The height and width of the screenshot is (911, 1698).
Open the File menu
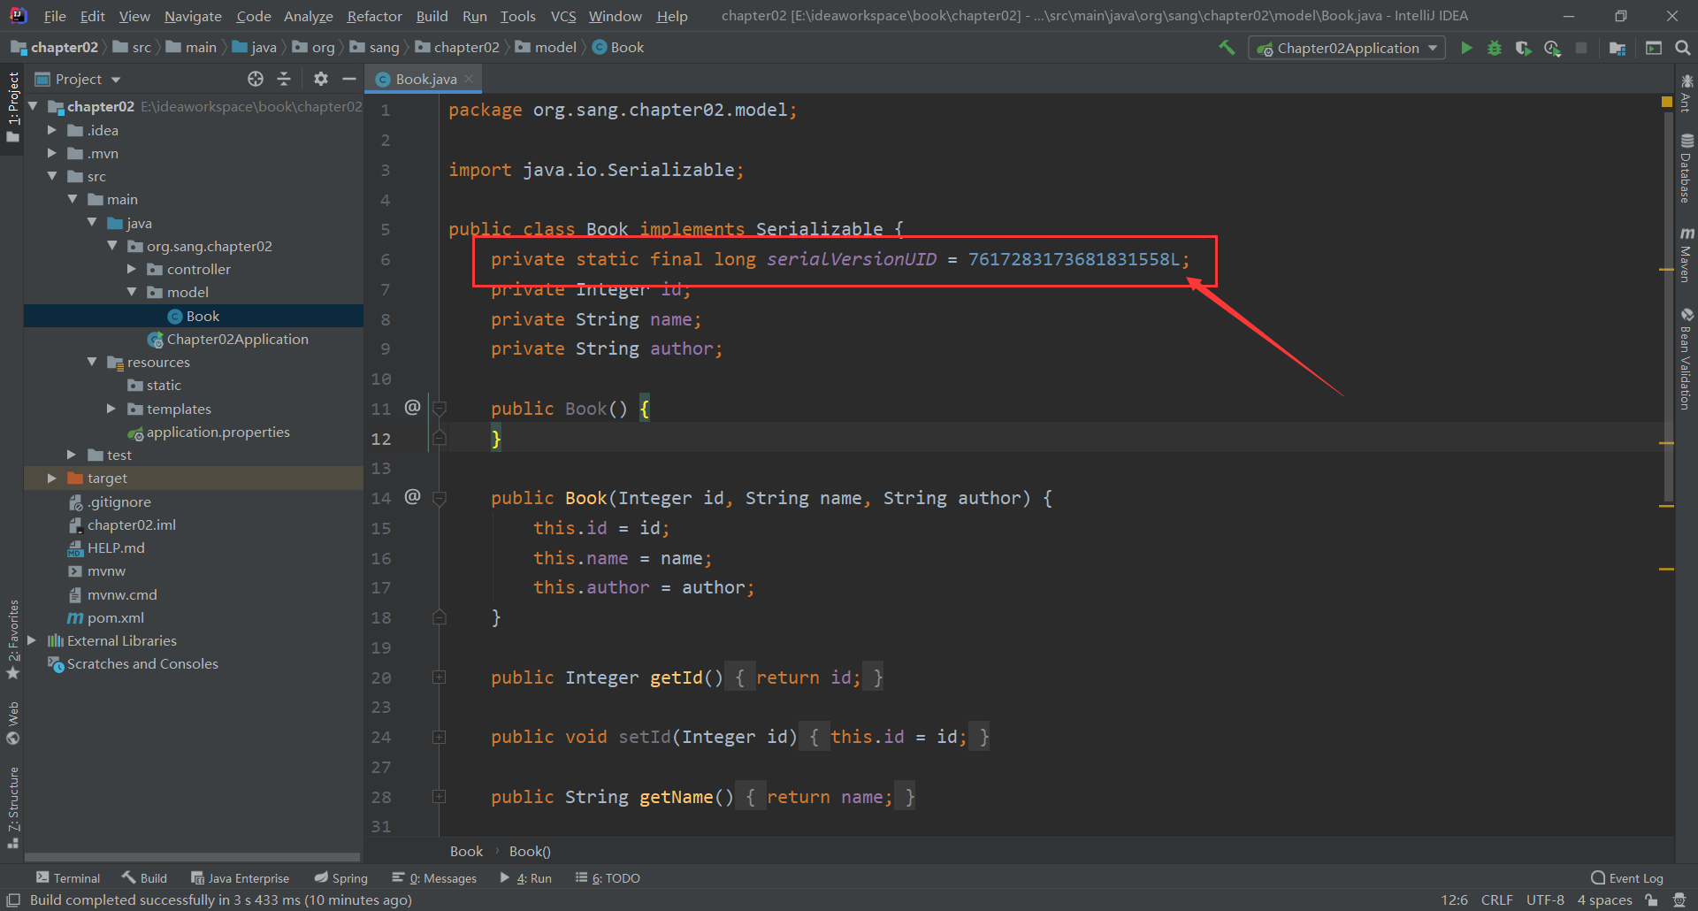click(55, 16)
